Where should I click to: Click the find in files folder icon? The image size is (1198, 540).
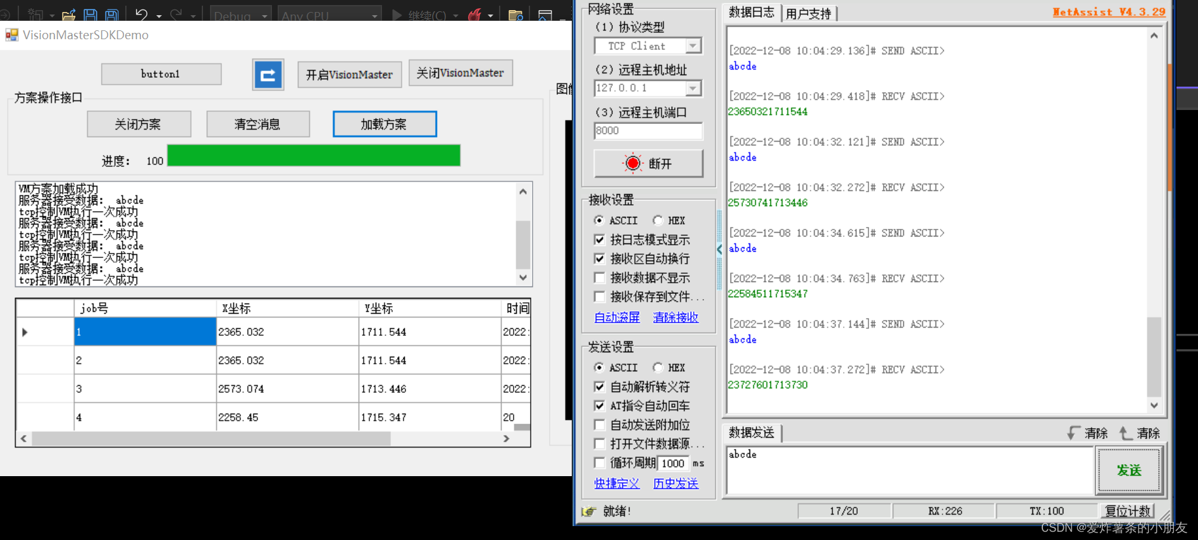(x=516, y=15)
